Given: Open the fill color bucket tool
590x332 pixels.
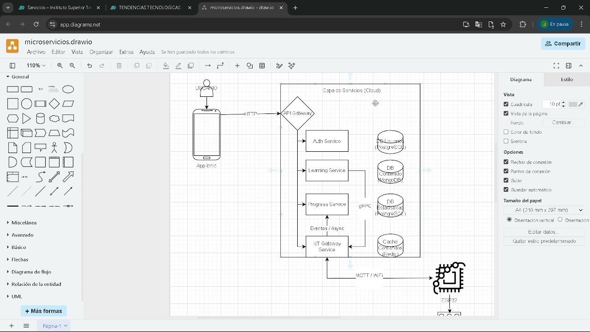Looking at the screenshot, I should pos(166,66).
